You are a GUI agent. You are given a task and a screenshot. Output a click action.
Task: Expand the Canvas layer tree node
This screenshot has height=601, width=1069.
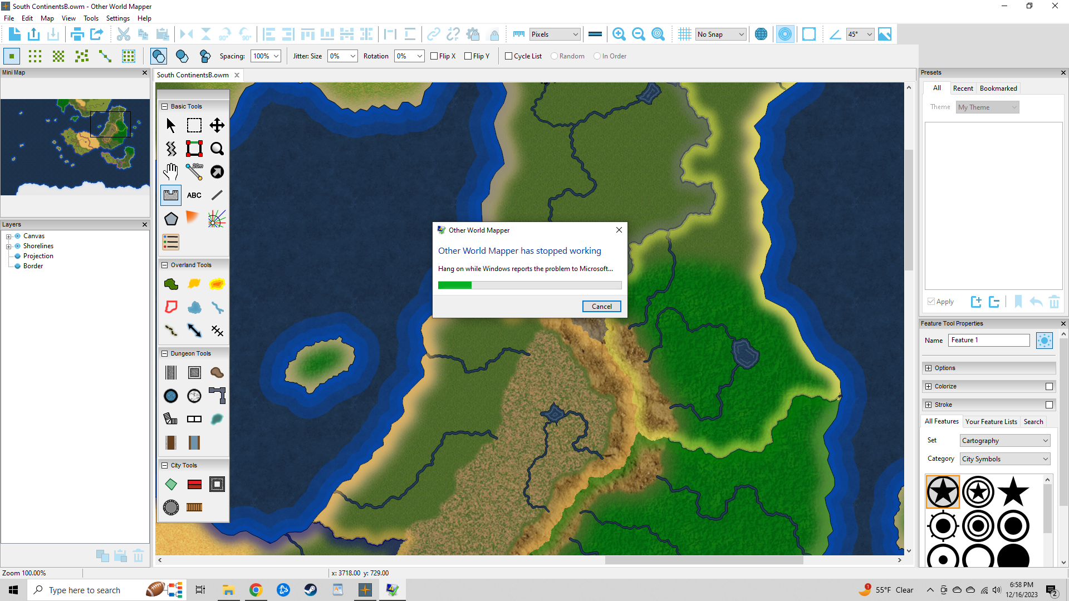pos(8,237)
